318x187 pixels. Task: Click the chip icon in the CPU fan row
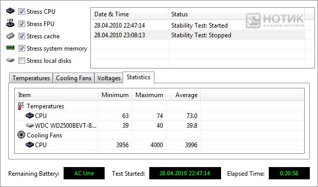30,145
